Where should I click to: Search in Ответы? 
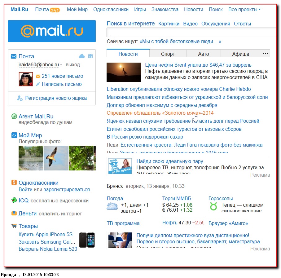(x=242, y=24)
